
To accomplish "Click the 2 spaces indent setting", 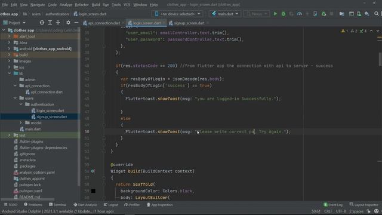I will click(x=356, y=211).
